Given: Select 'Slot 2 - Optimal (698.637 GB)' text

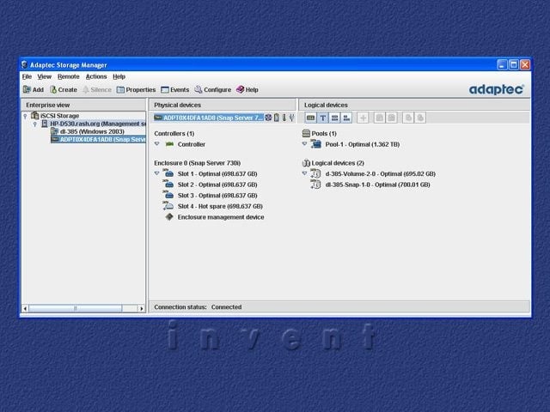Looking at the screenshot, I should tap(217, 185).
